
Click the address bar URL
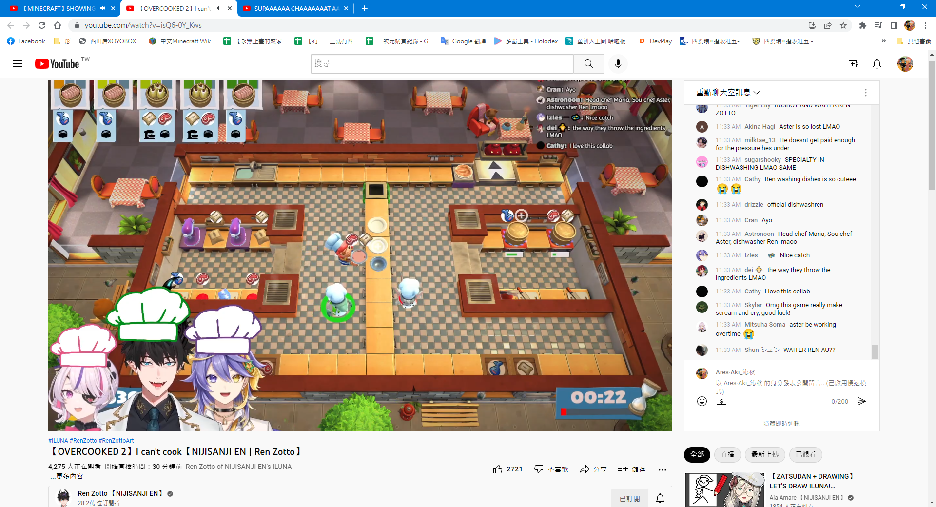tap(143, 25)
